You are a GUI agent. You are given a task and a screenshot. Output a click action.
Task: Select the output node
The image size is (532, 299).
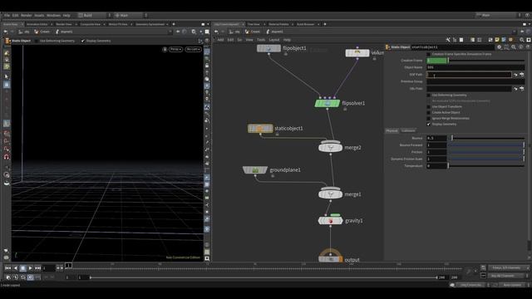click(330, 259)
